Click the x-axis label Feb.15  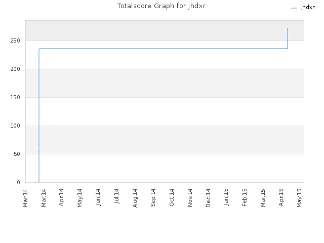point(245,197)
